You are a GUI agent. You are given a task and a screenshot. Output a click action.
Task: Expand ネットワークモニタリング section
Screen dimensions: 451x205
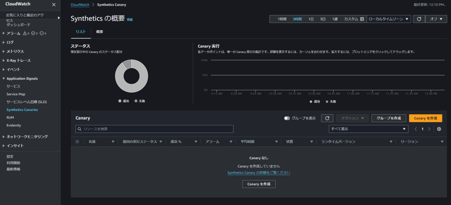(3, 137)
